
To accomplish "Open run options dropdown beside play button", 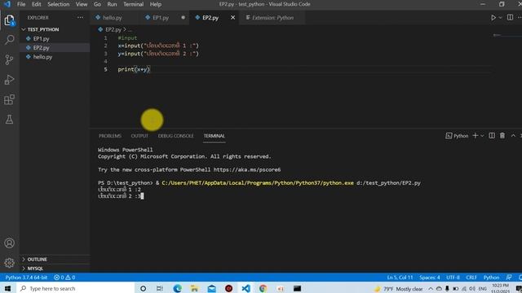I will pyautogui.click(x=500, y=18).
